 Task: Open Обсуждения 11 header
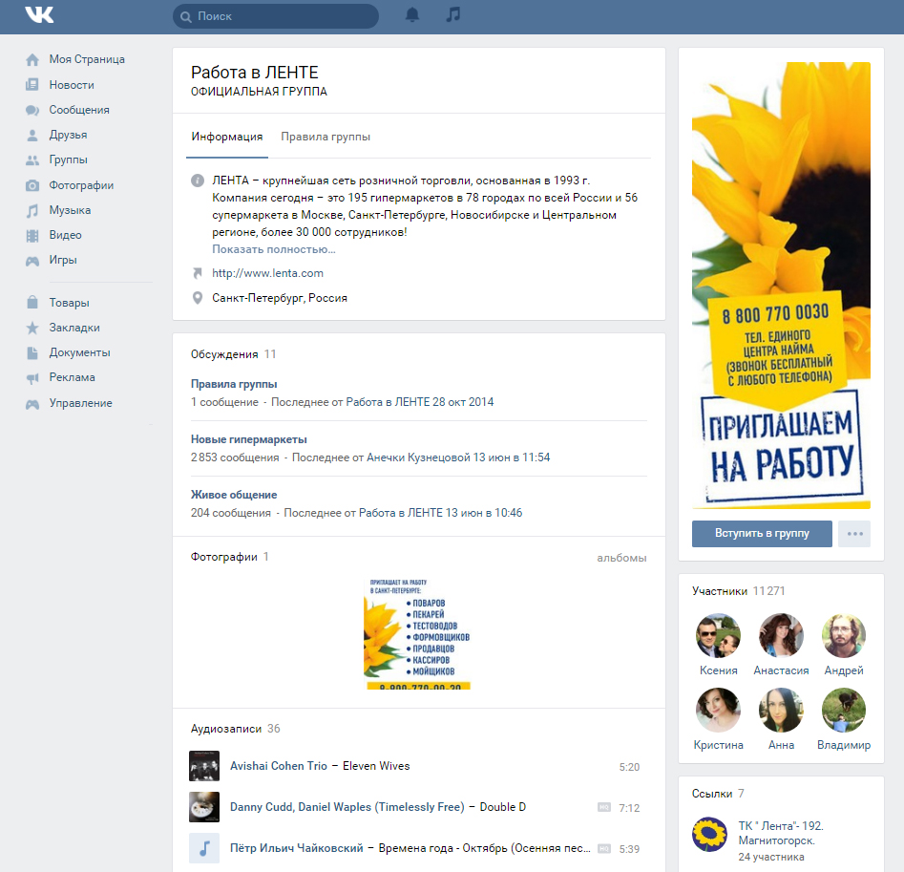234,354
